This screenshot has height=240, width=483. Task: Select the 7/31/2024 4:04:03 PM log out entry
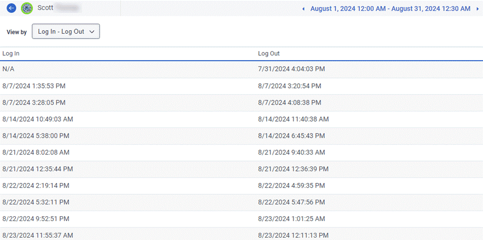(x=291, y=69)
